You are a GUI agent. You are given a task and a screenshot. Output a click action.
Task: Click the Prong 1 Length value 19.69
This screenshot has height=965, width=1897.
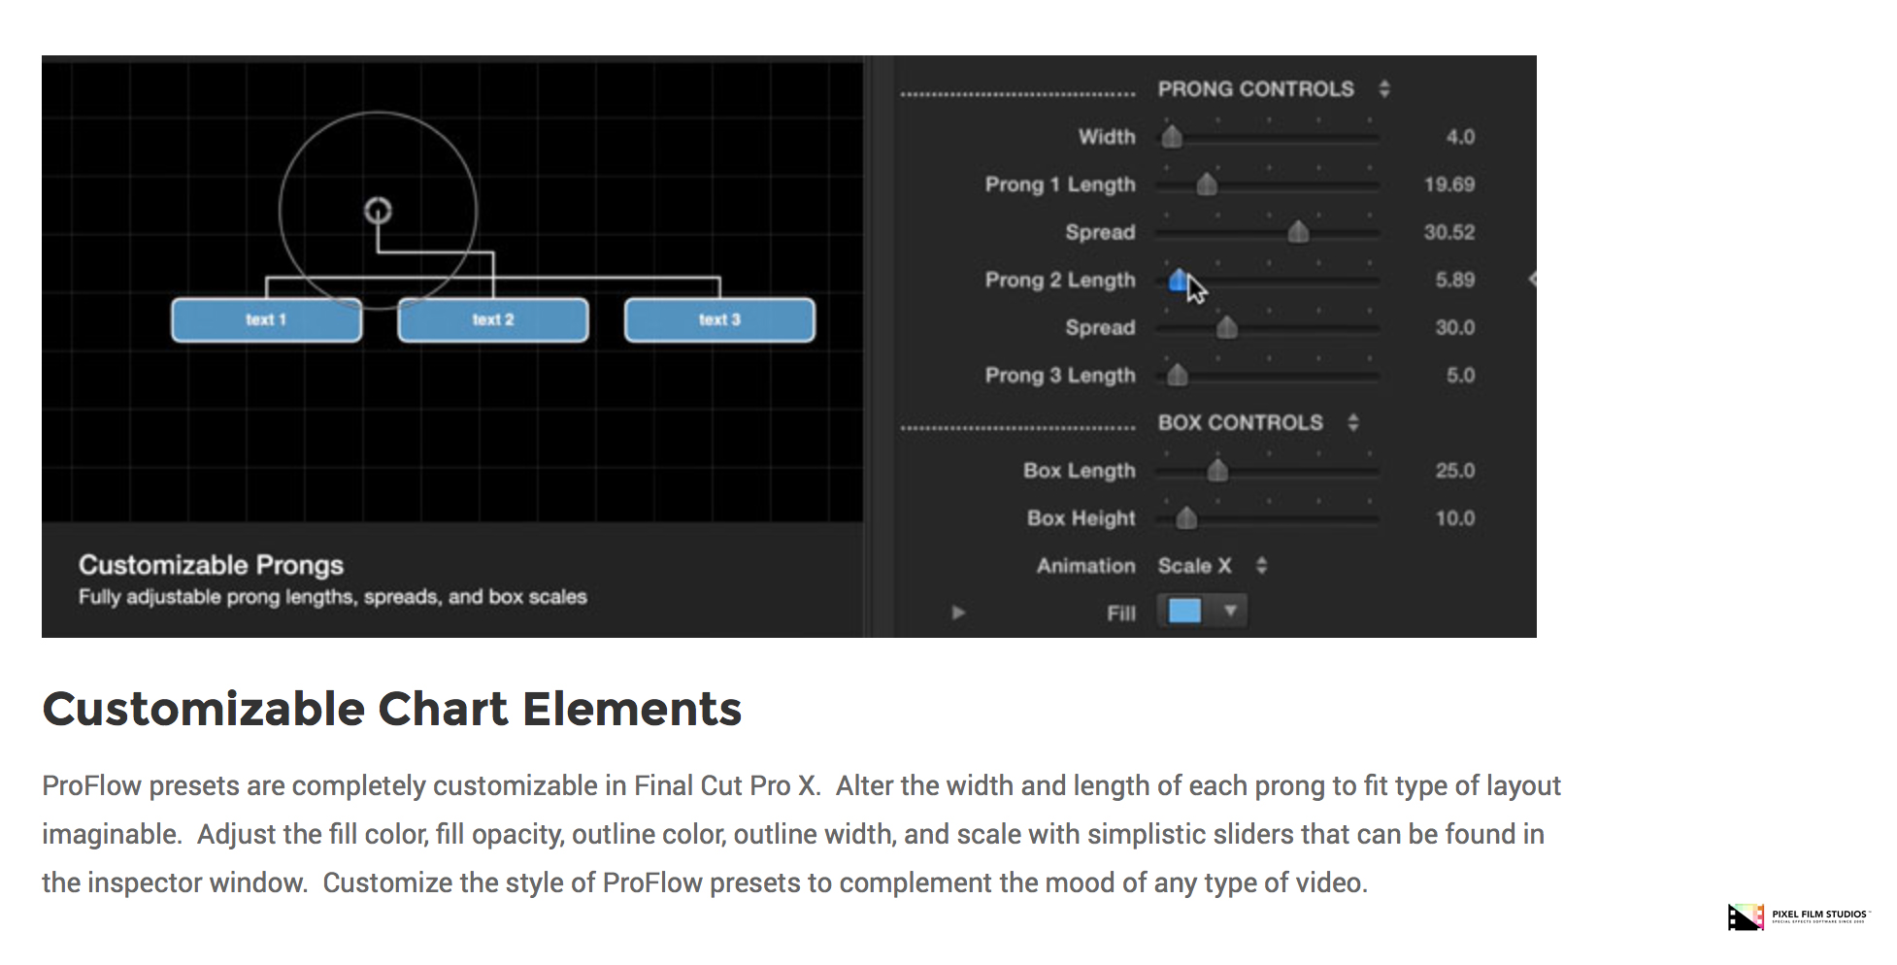(1449, 184)
